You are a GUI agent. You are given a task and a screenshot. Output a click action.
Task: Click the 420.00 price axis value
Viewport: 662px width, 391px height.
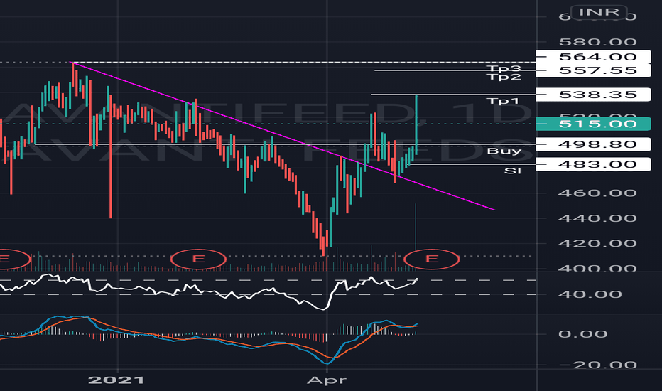(597, 243)
